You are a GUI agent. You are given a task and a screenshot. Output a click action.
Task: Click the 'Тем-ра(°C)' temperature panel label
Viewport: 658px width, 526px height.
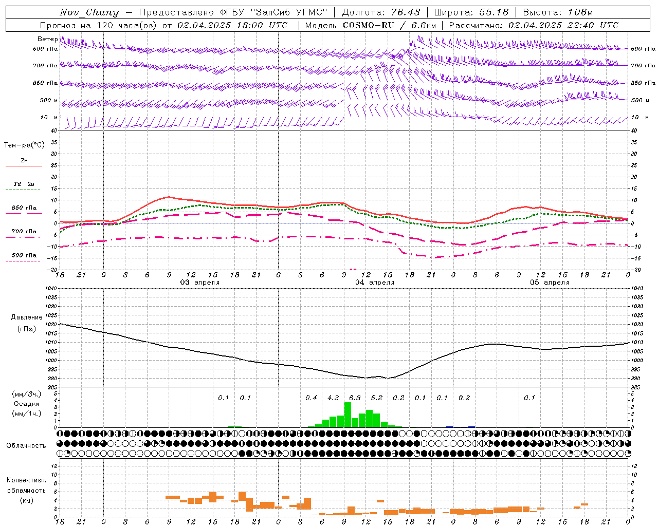(x=24, y=145)
